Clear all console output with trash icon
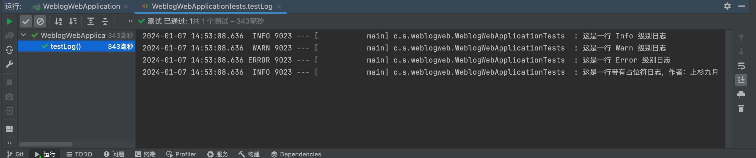The width and height of the screenshot is (756, 158). (x=741, y=109)
